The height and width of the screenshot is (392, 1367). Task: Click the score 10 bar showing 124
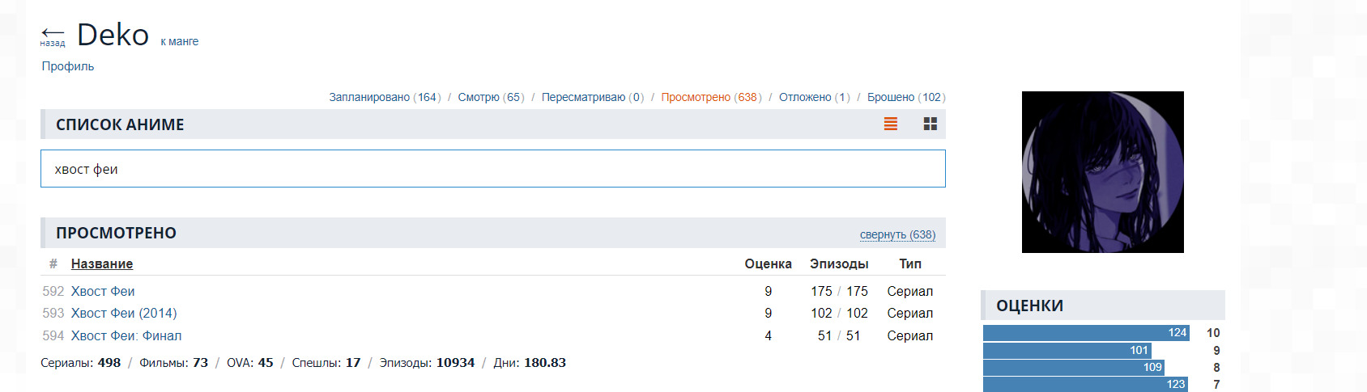click(1085, 333)
